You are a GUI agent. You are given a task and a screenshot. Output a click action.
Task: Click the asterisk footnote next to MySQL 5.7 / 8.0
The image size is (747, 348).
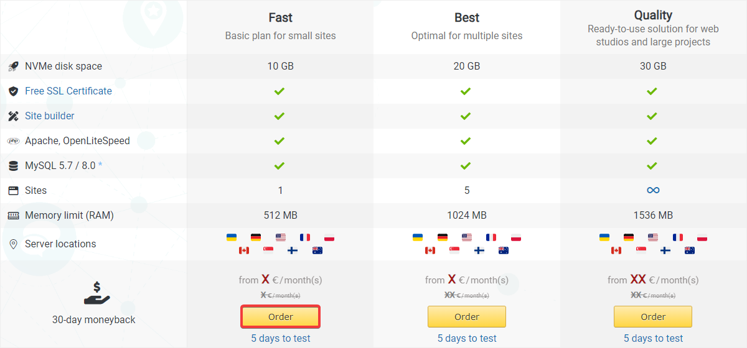click(100, 165)
